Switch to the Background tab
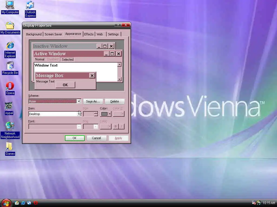Viewport: 277px width, 207px height. click(x=34, y=34)
